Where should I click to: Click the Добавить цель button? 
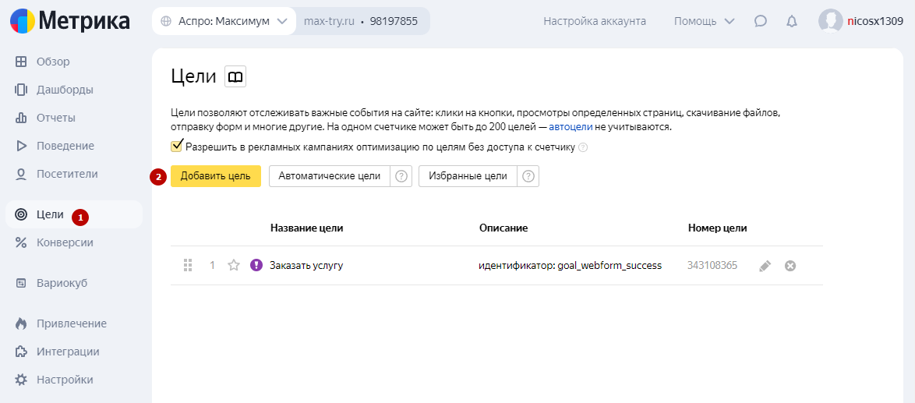[x=216, y=175]
